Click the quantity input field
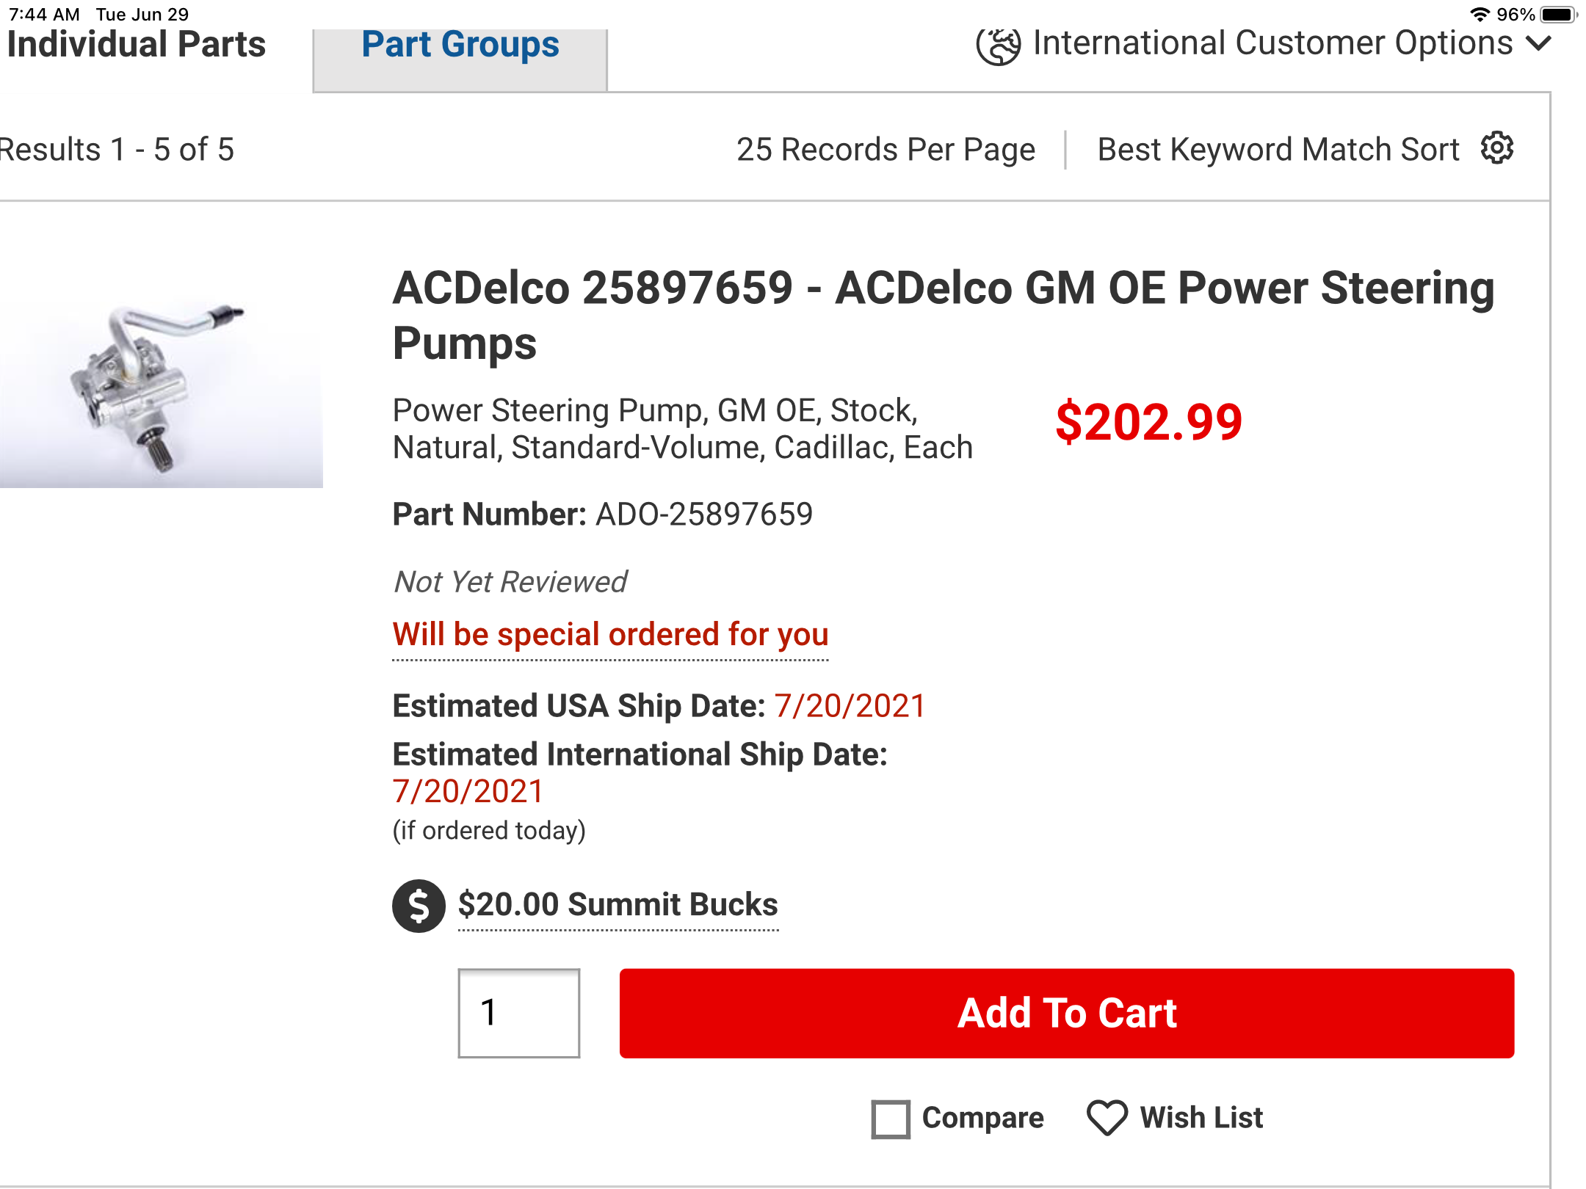The width and height of the screenshot is (1586, 1189). point(519,1013)
